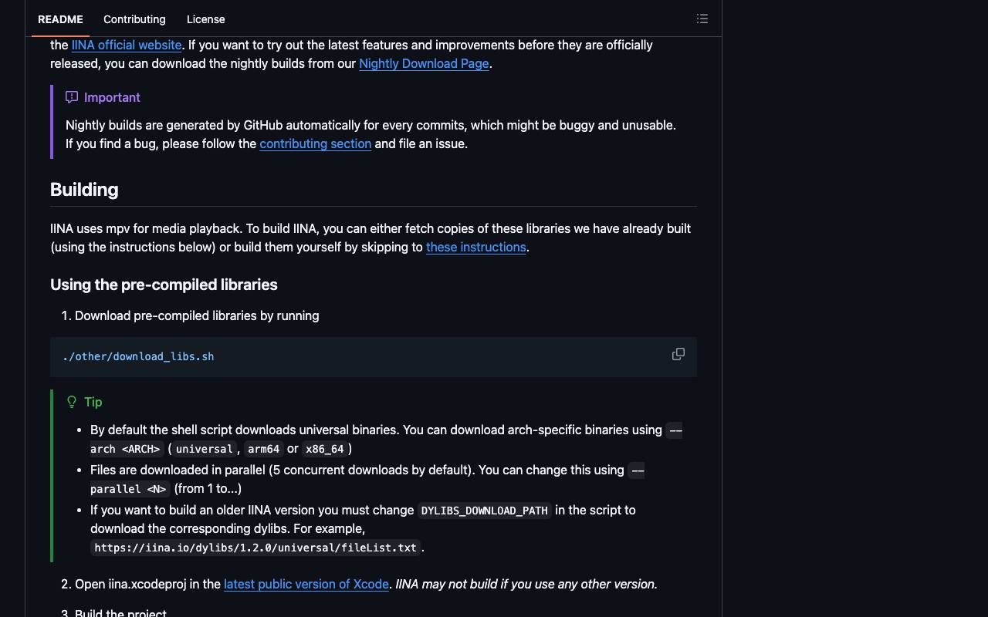
Task: Click the DYLIBS_DOWNLOAD_PATH inline code
Action: click(x=485, y=511)
